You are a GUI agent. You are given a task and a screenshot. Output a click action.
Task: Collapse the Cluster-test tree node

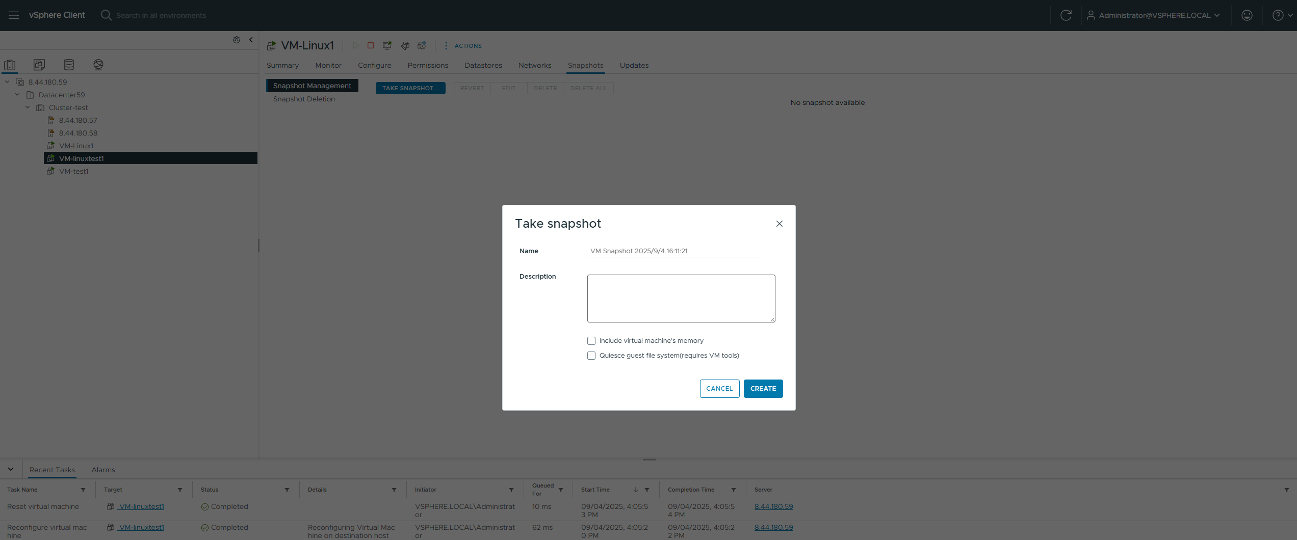click(28, 107)
